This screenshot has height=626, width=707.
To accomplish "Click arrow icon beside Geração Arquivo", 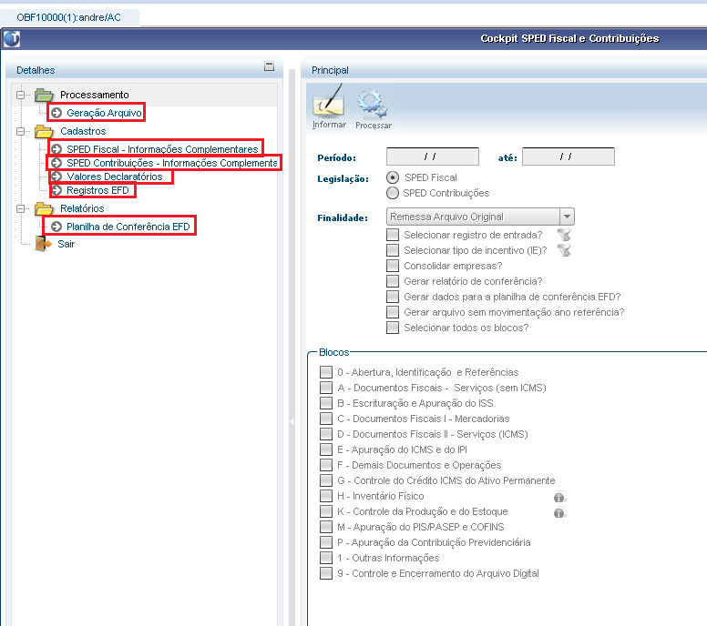I will point(56,113).
